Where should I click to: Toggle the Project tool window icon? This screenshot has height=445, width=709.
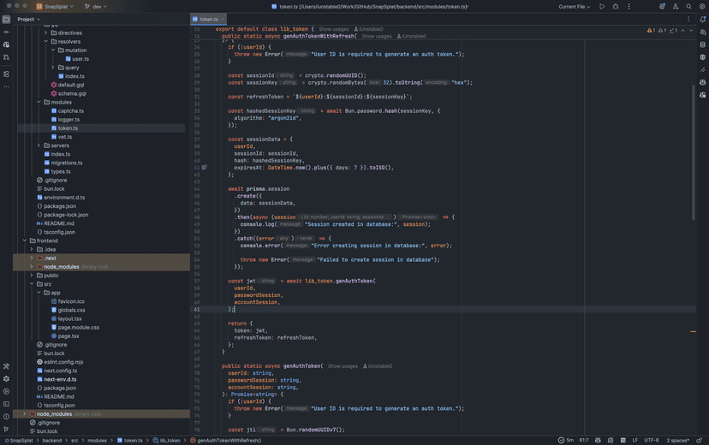[x=6, y=19]
